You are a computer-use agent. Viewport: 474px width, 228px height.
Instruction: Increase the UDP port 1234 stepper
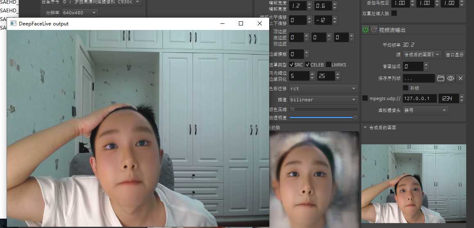click(x=461, y=96)
